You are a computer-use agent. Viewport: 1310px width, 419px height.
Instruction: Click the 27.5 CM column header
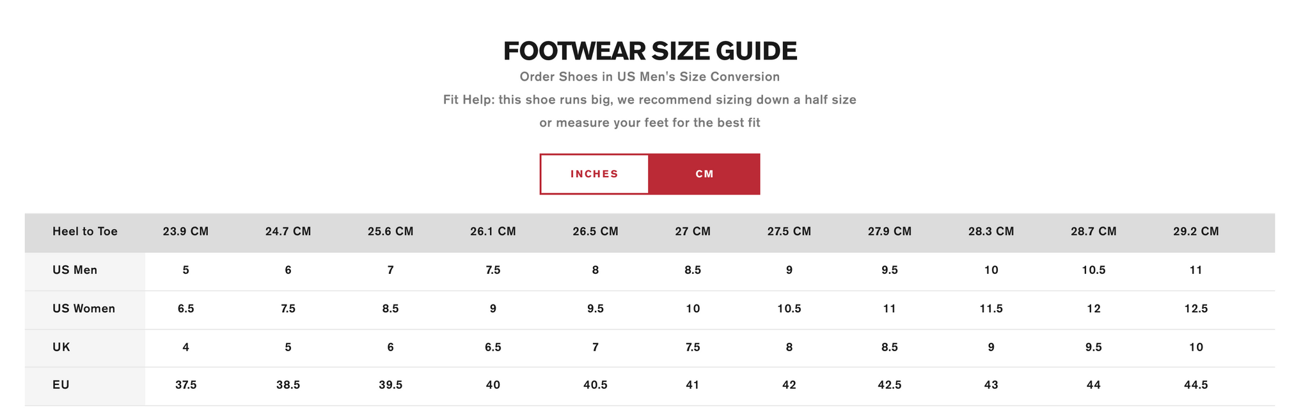click(x=789, y=232)
